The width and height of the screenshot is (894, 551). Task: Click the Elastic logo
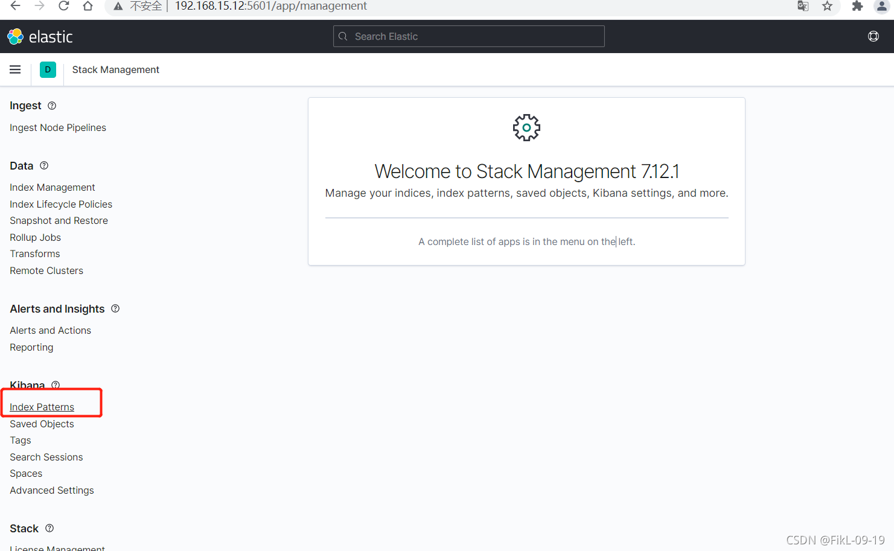(x=40, y=37)
